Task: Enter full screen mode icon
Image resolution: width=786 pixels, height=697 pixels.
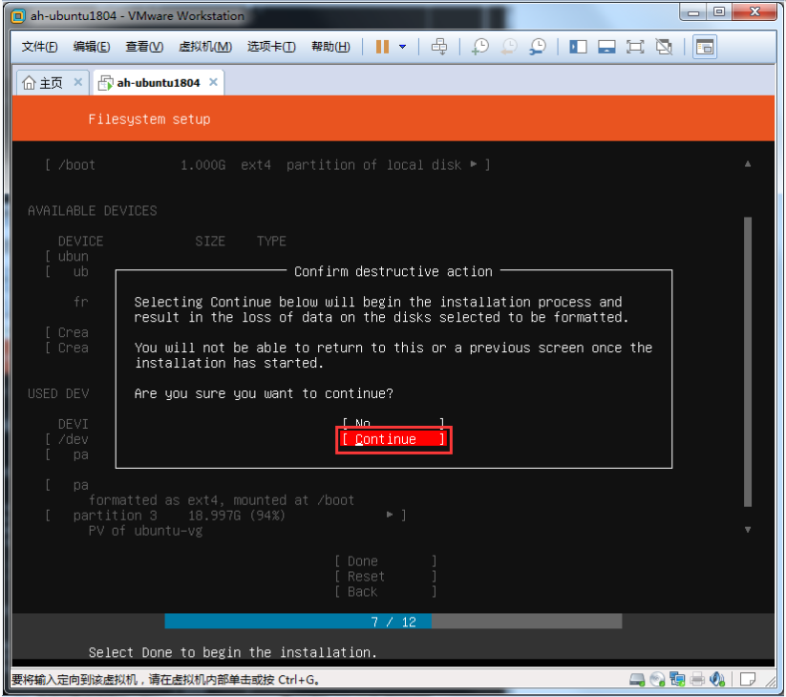Action: coord(636,47)
